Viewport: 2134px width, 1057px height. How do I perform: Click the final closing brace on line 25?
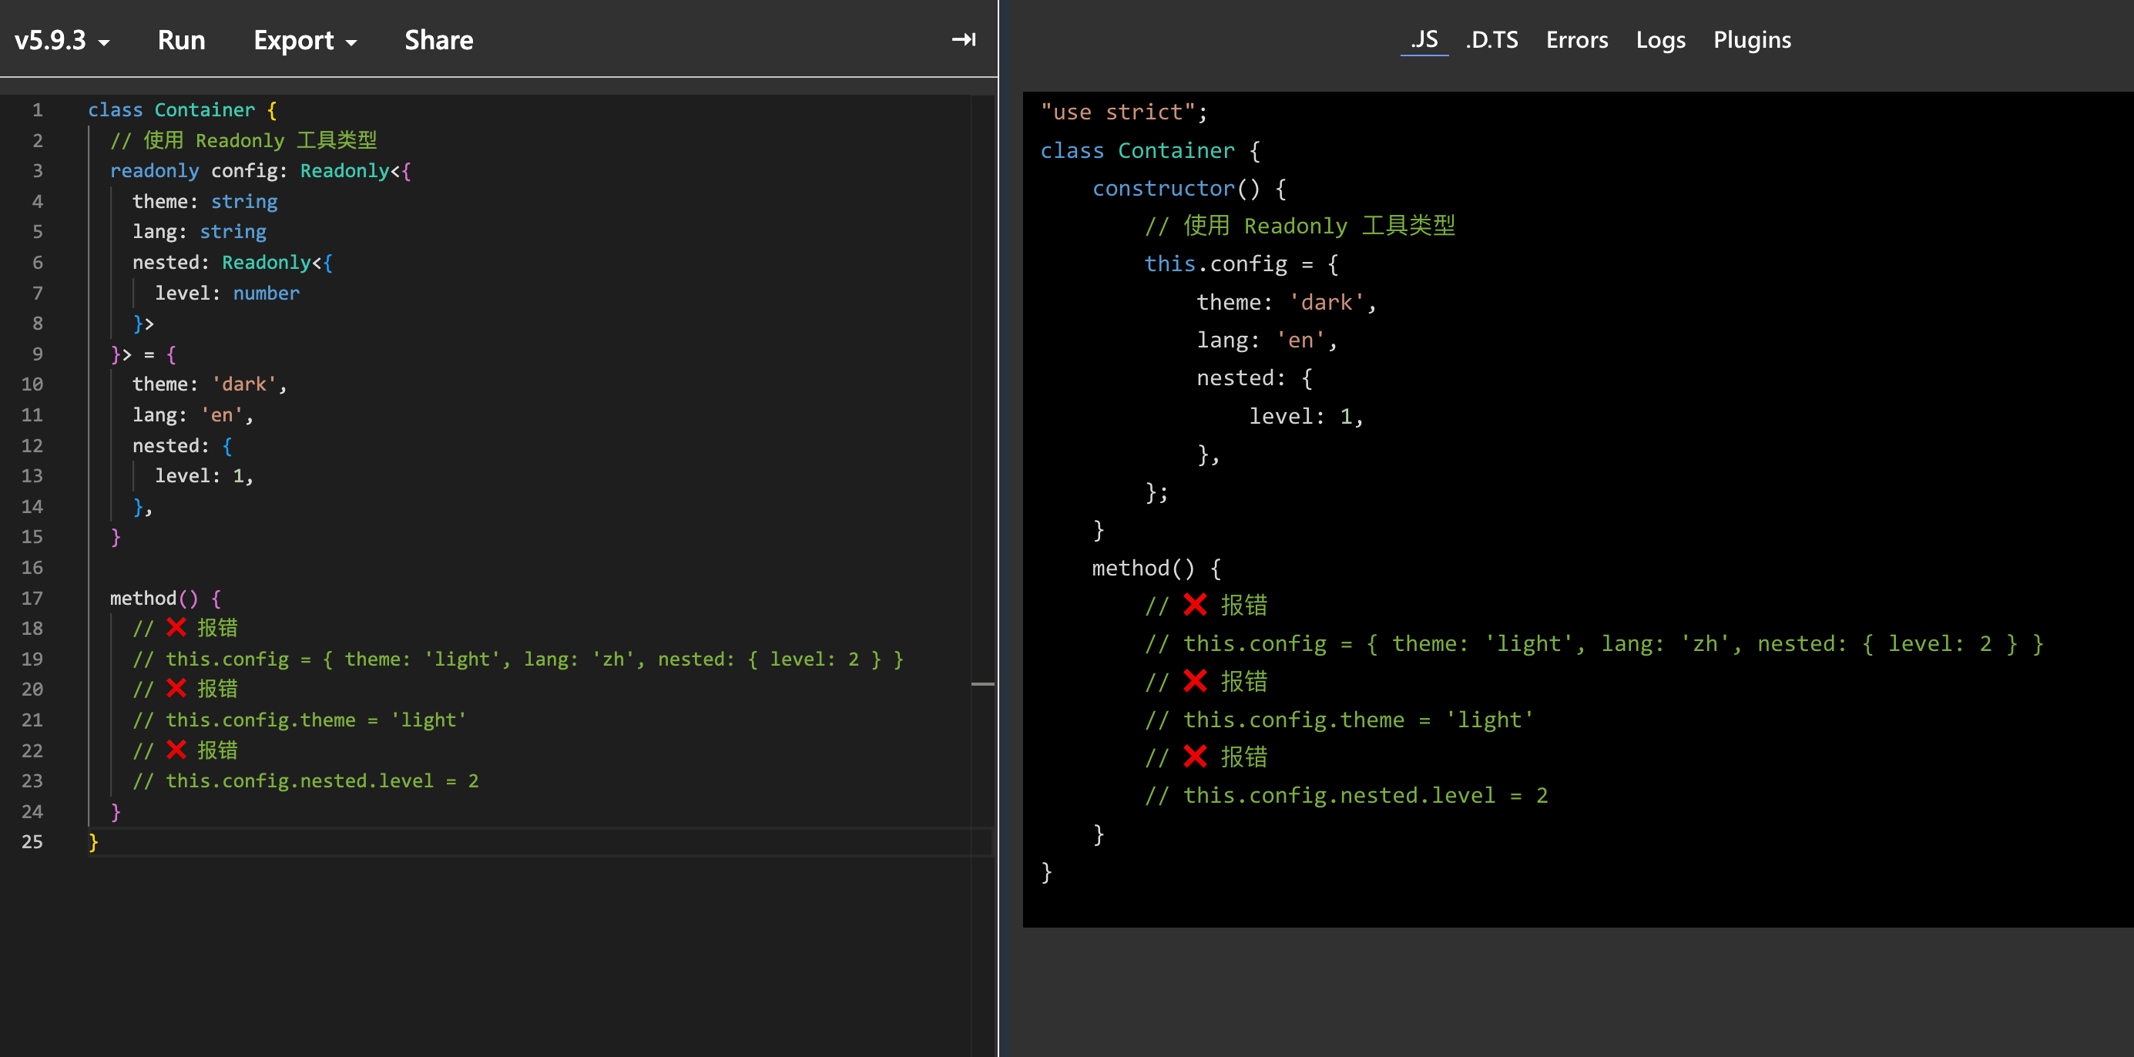tap(92, 841)
